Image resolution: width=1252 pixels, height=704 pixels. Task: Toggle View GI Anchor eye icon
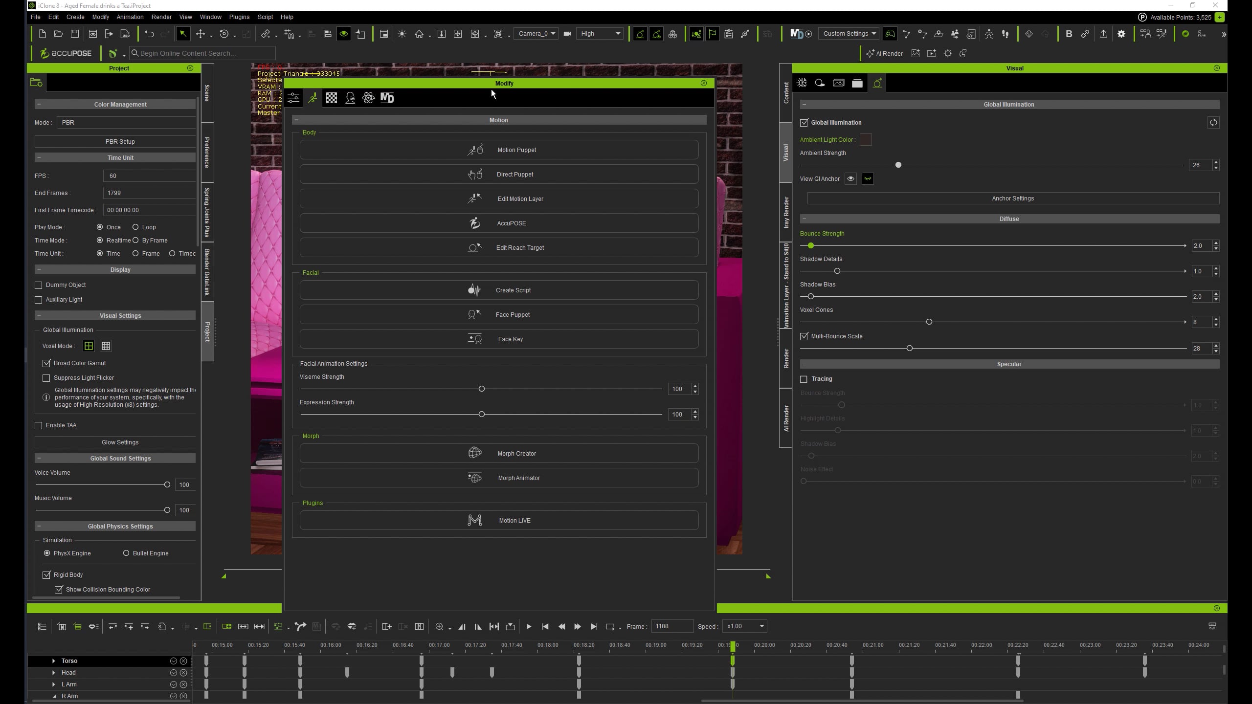pos(850,178)
